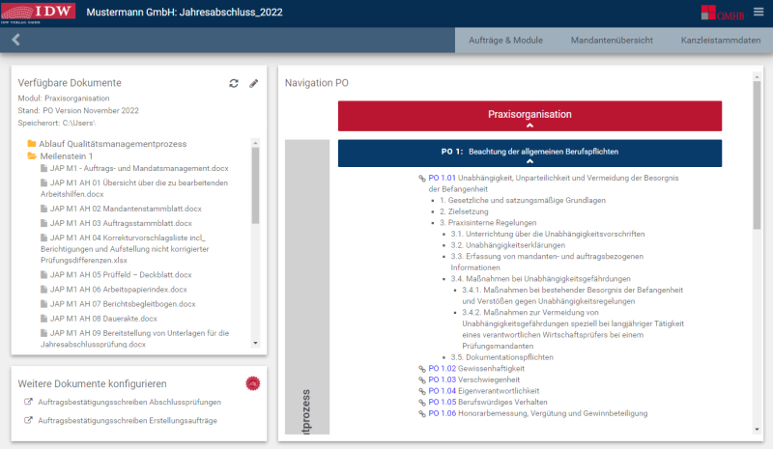
Task: Click external link icon beside Abschlussprüfungen
Action: [x=29, y=402]
